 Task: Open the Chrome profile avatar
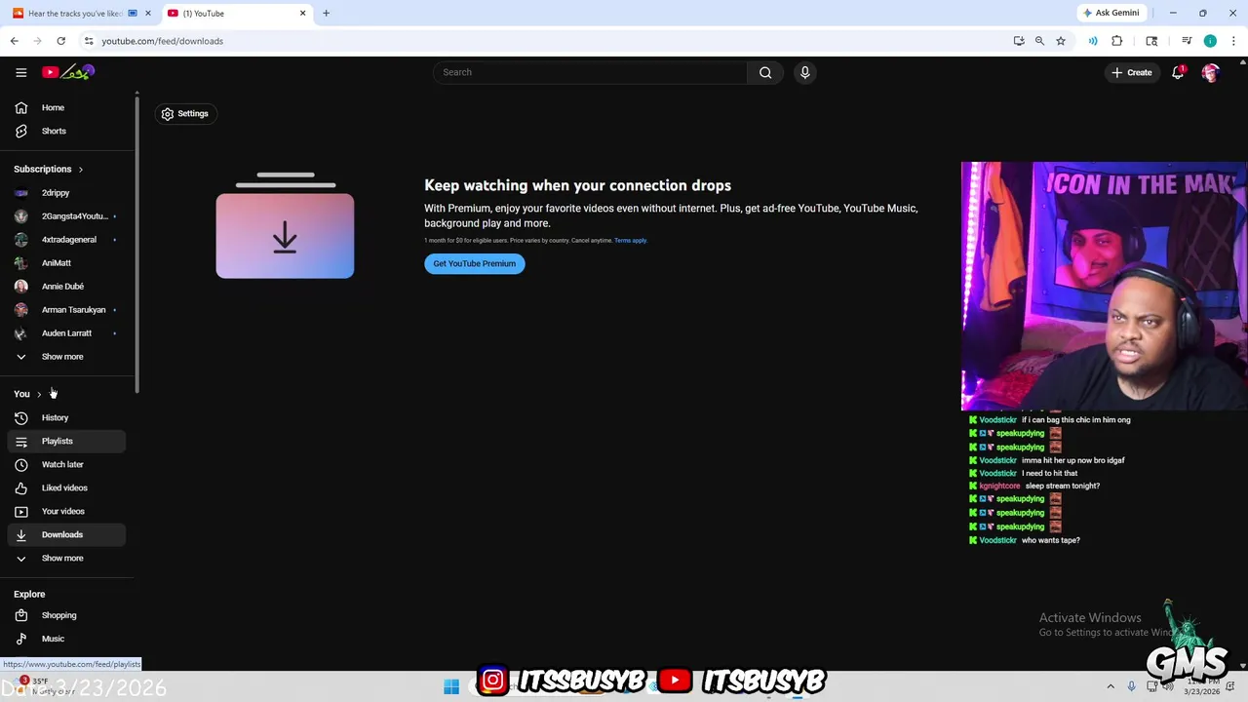point(1210,41)
